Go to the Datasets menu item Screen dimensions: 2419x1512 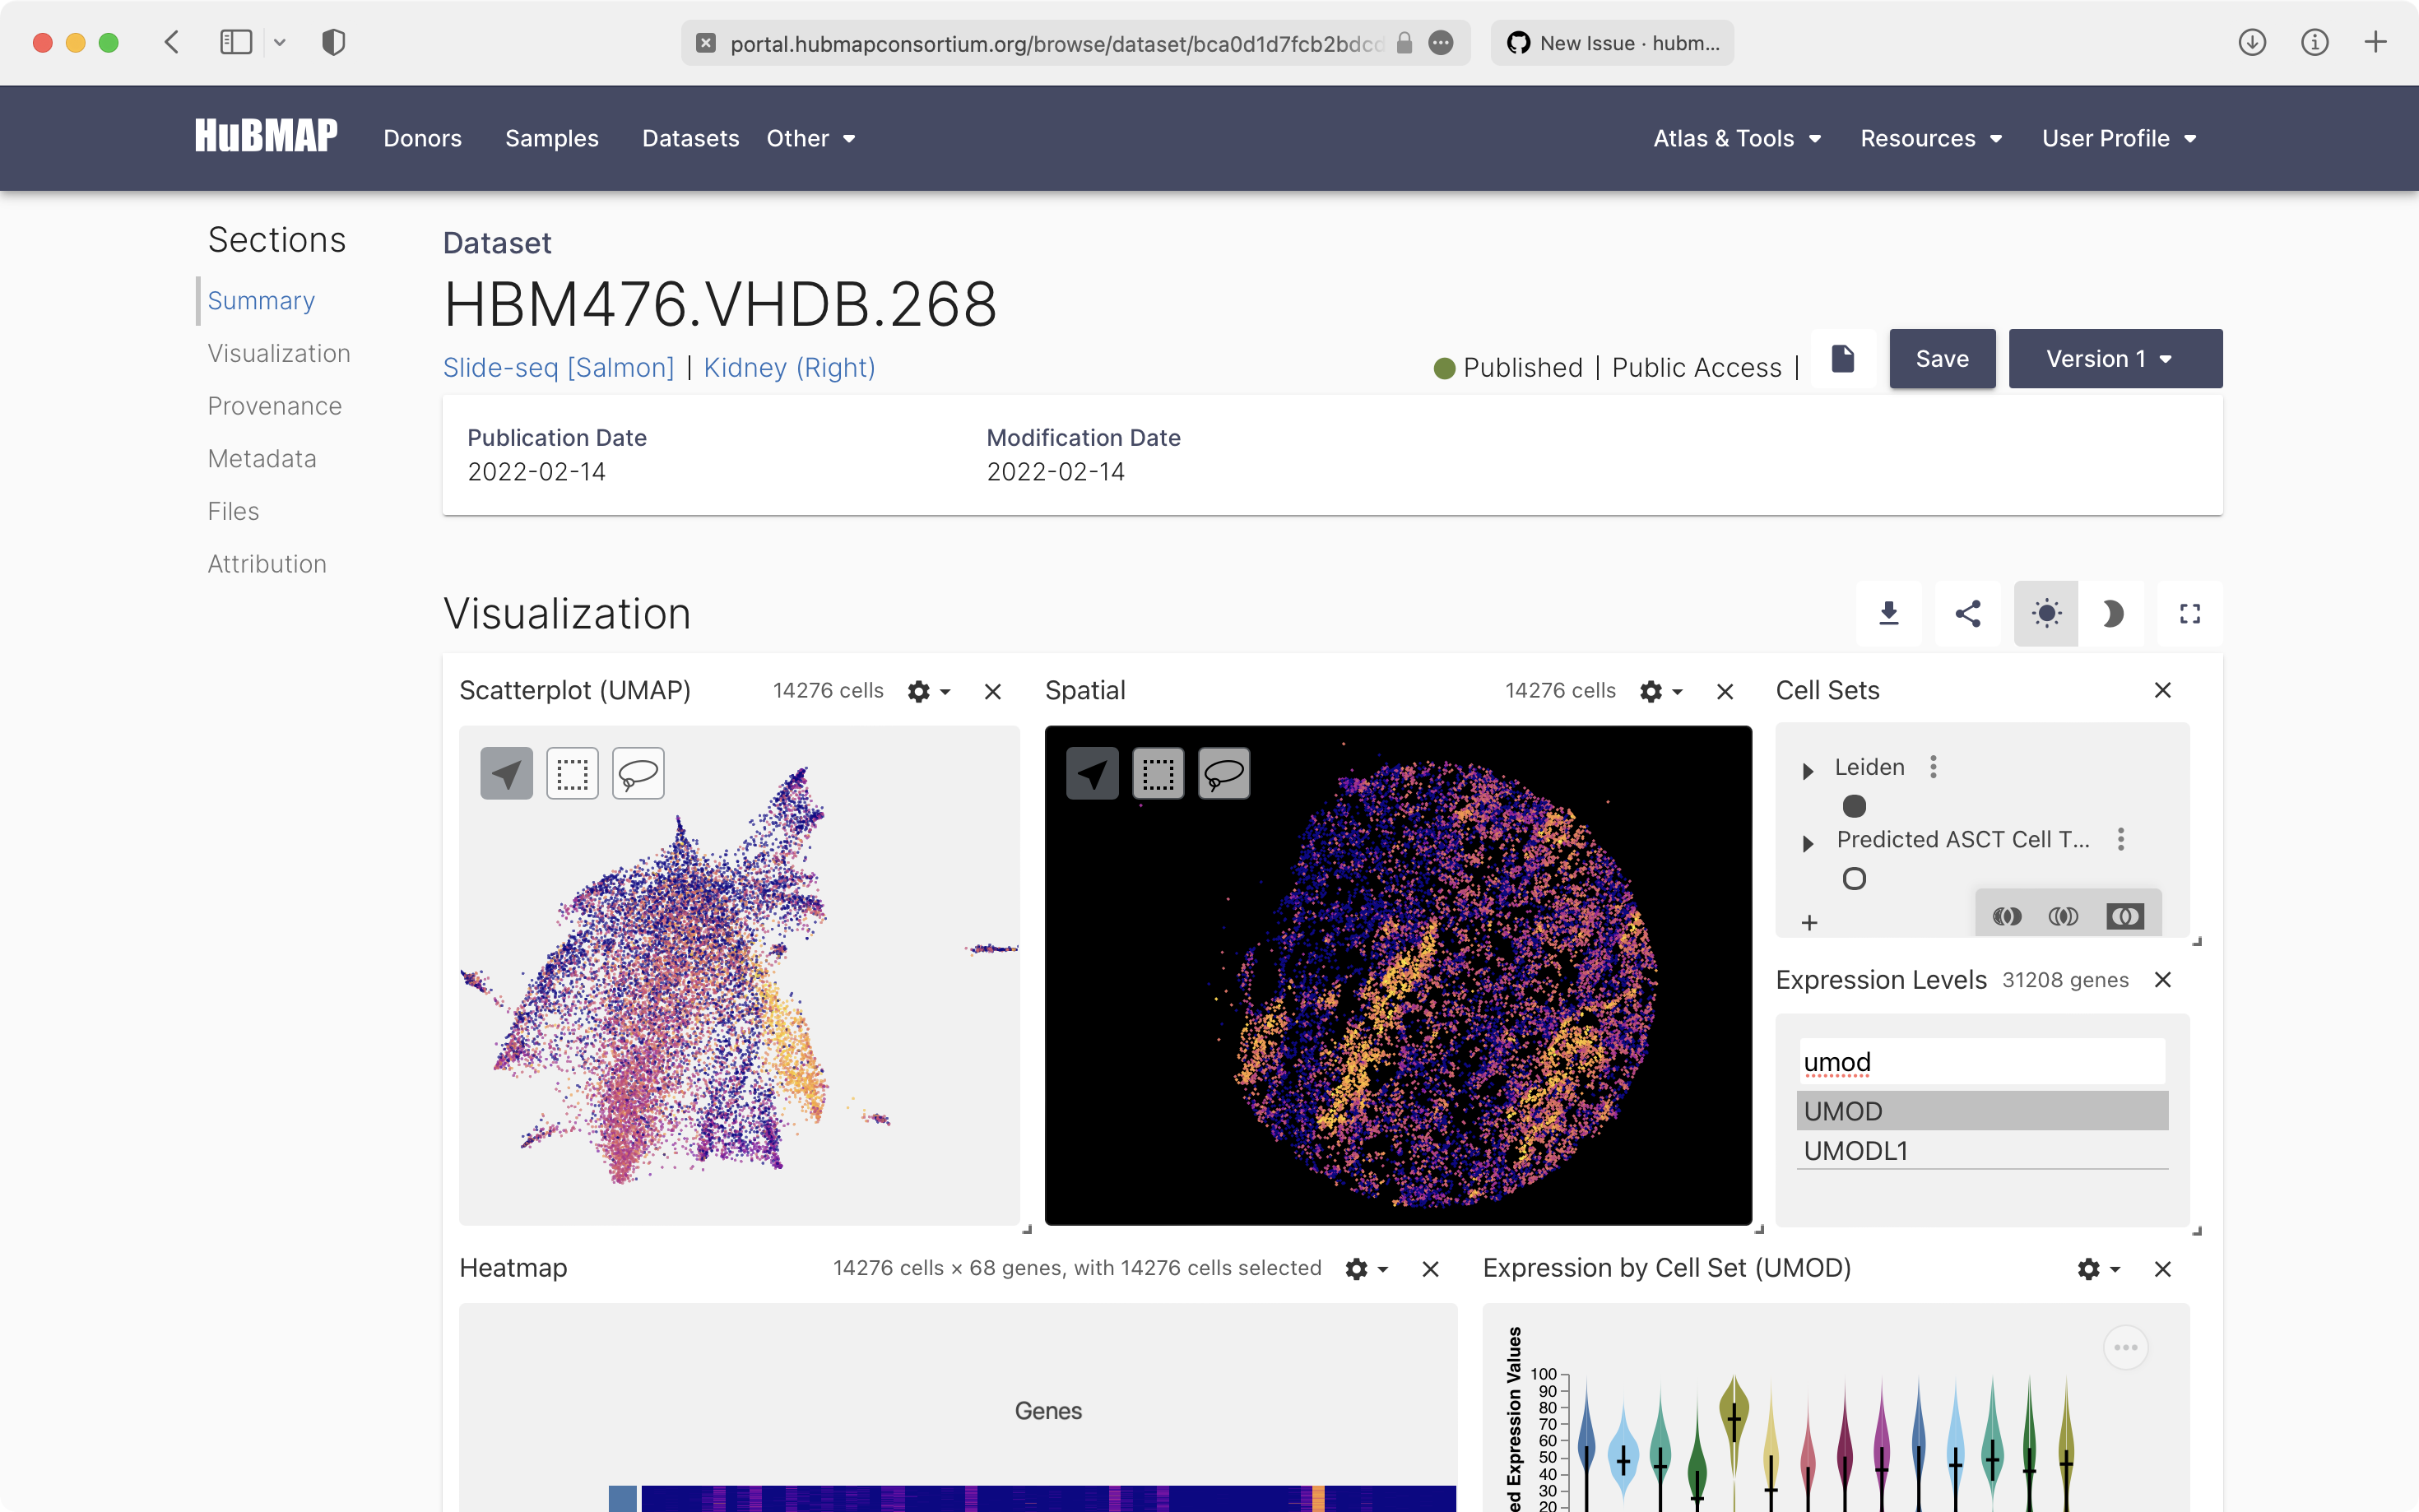(x=690, y=138)
